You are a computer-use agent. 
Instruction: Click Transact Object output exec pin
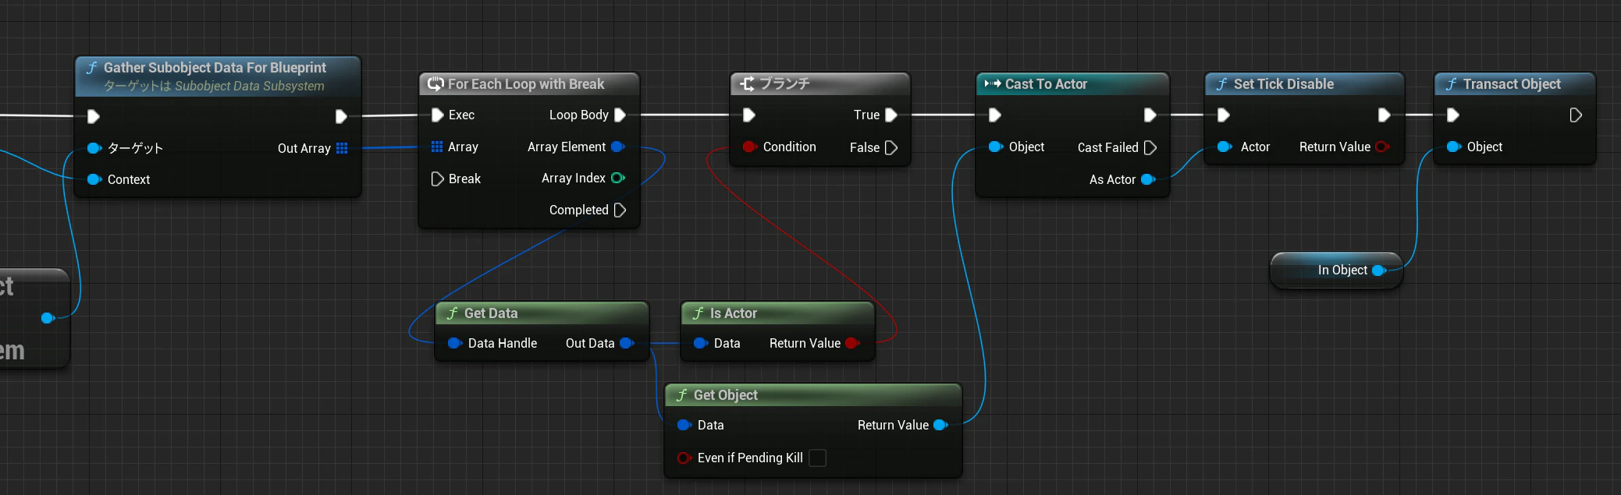1576,115
